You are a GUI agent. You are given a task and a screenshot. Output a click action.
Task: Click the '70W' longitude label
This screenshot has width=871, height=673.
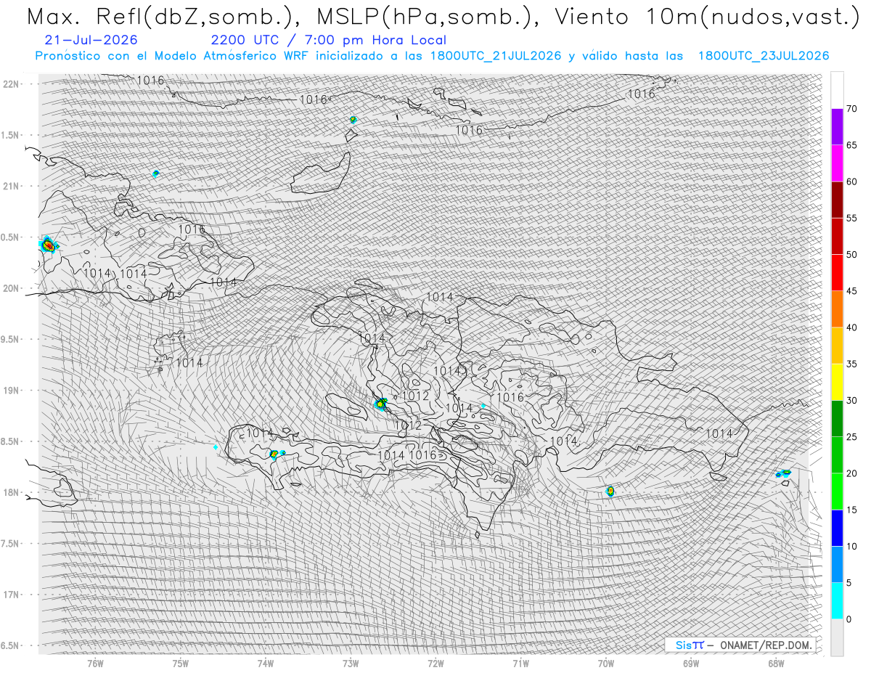[x=606, y=663]
